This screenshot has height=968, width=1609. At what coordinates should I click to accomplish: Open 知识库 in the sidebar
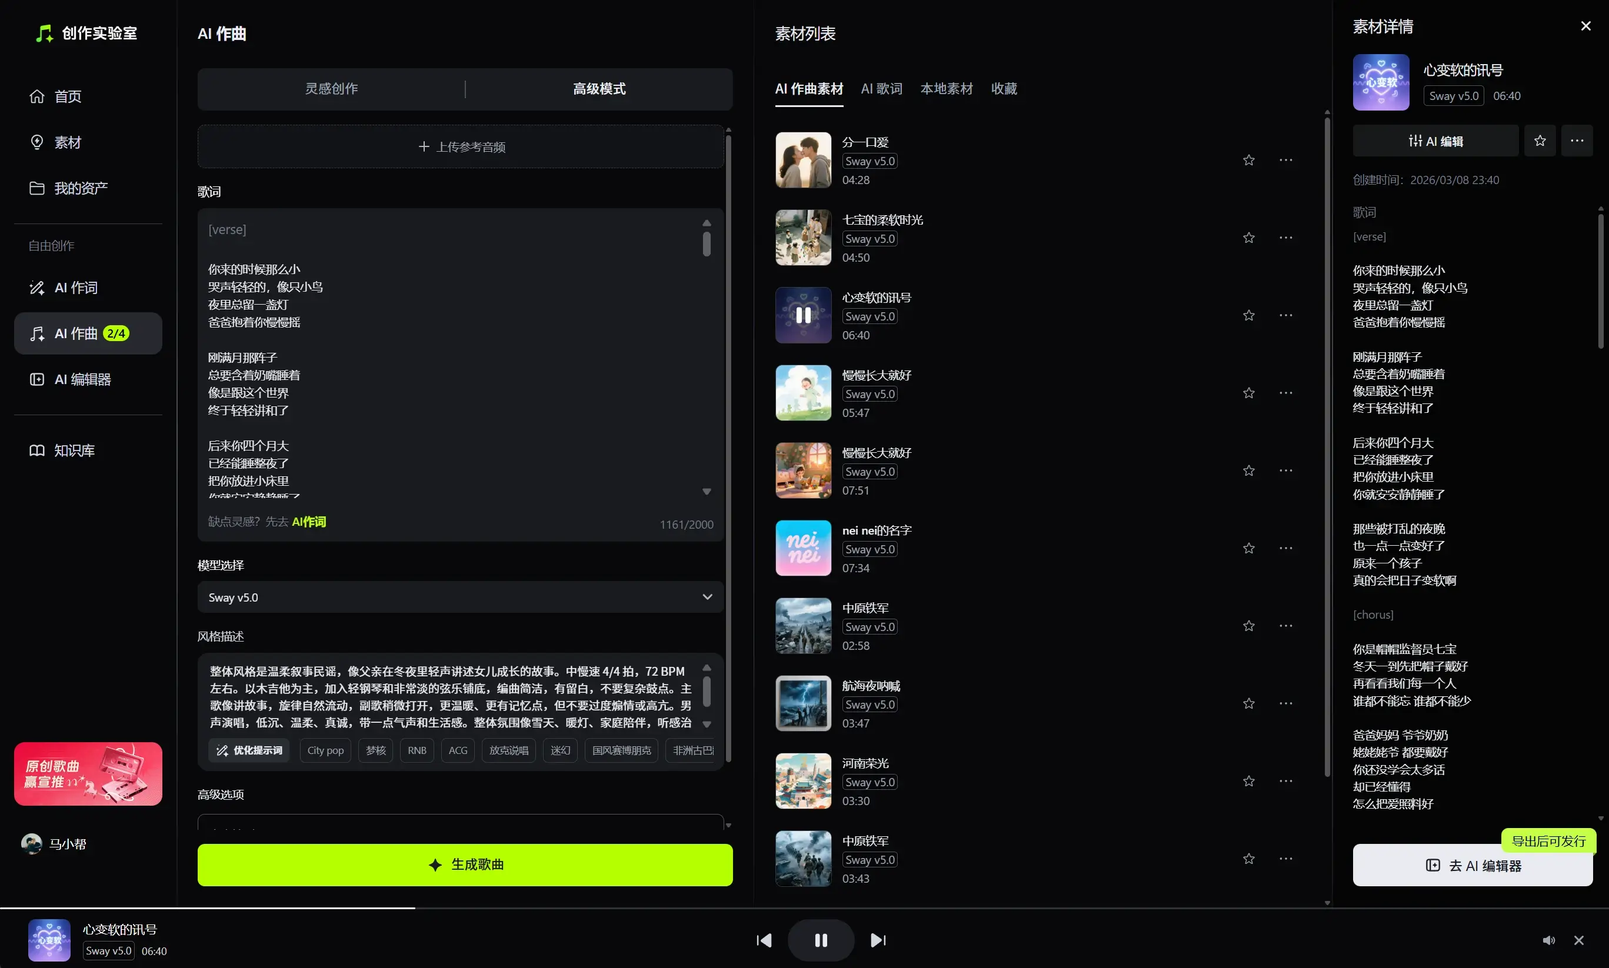click(74, 450)
